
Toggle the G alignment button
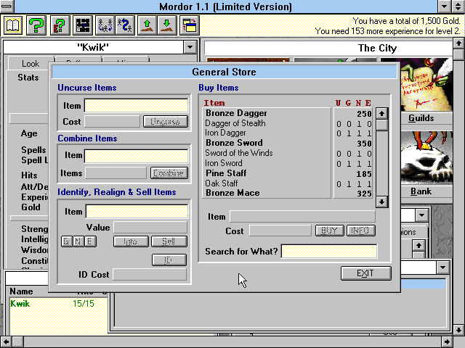(67, 241)
